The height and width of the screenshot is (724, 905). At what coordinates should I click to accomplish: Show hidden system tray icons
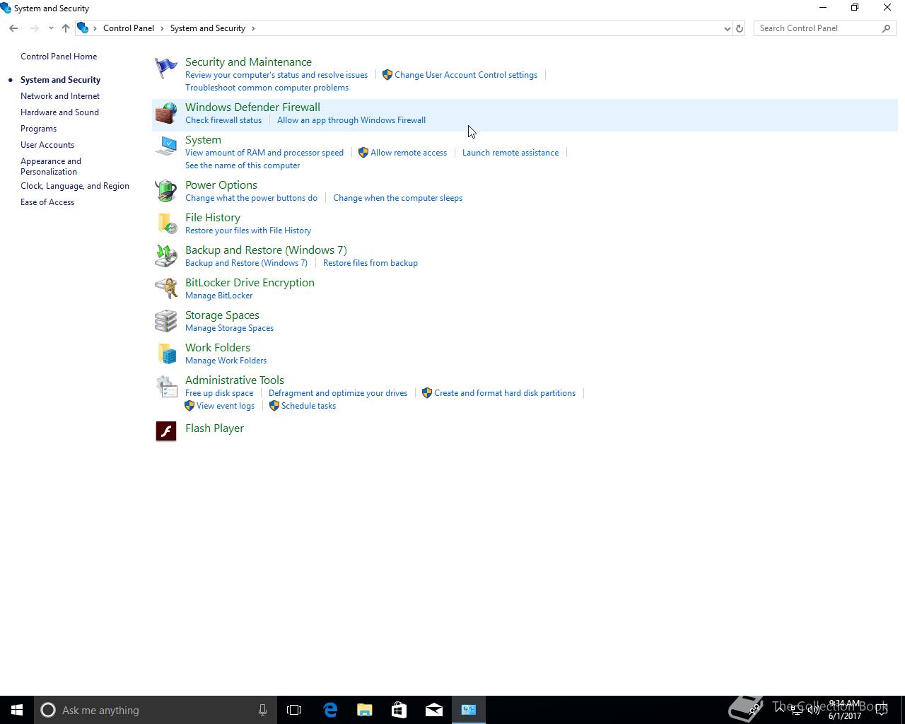(x=780, y=710)
